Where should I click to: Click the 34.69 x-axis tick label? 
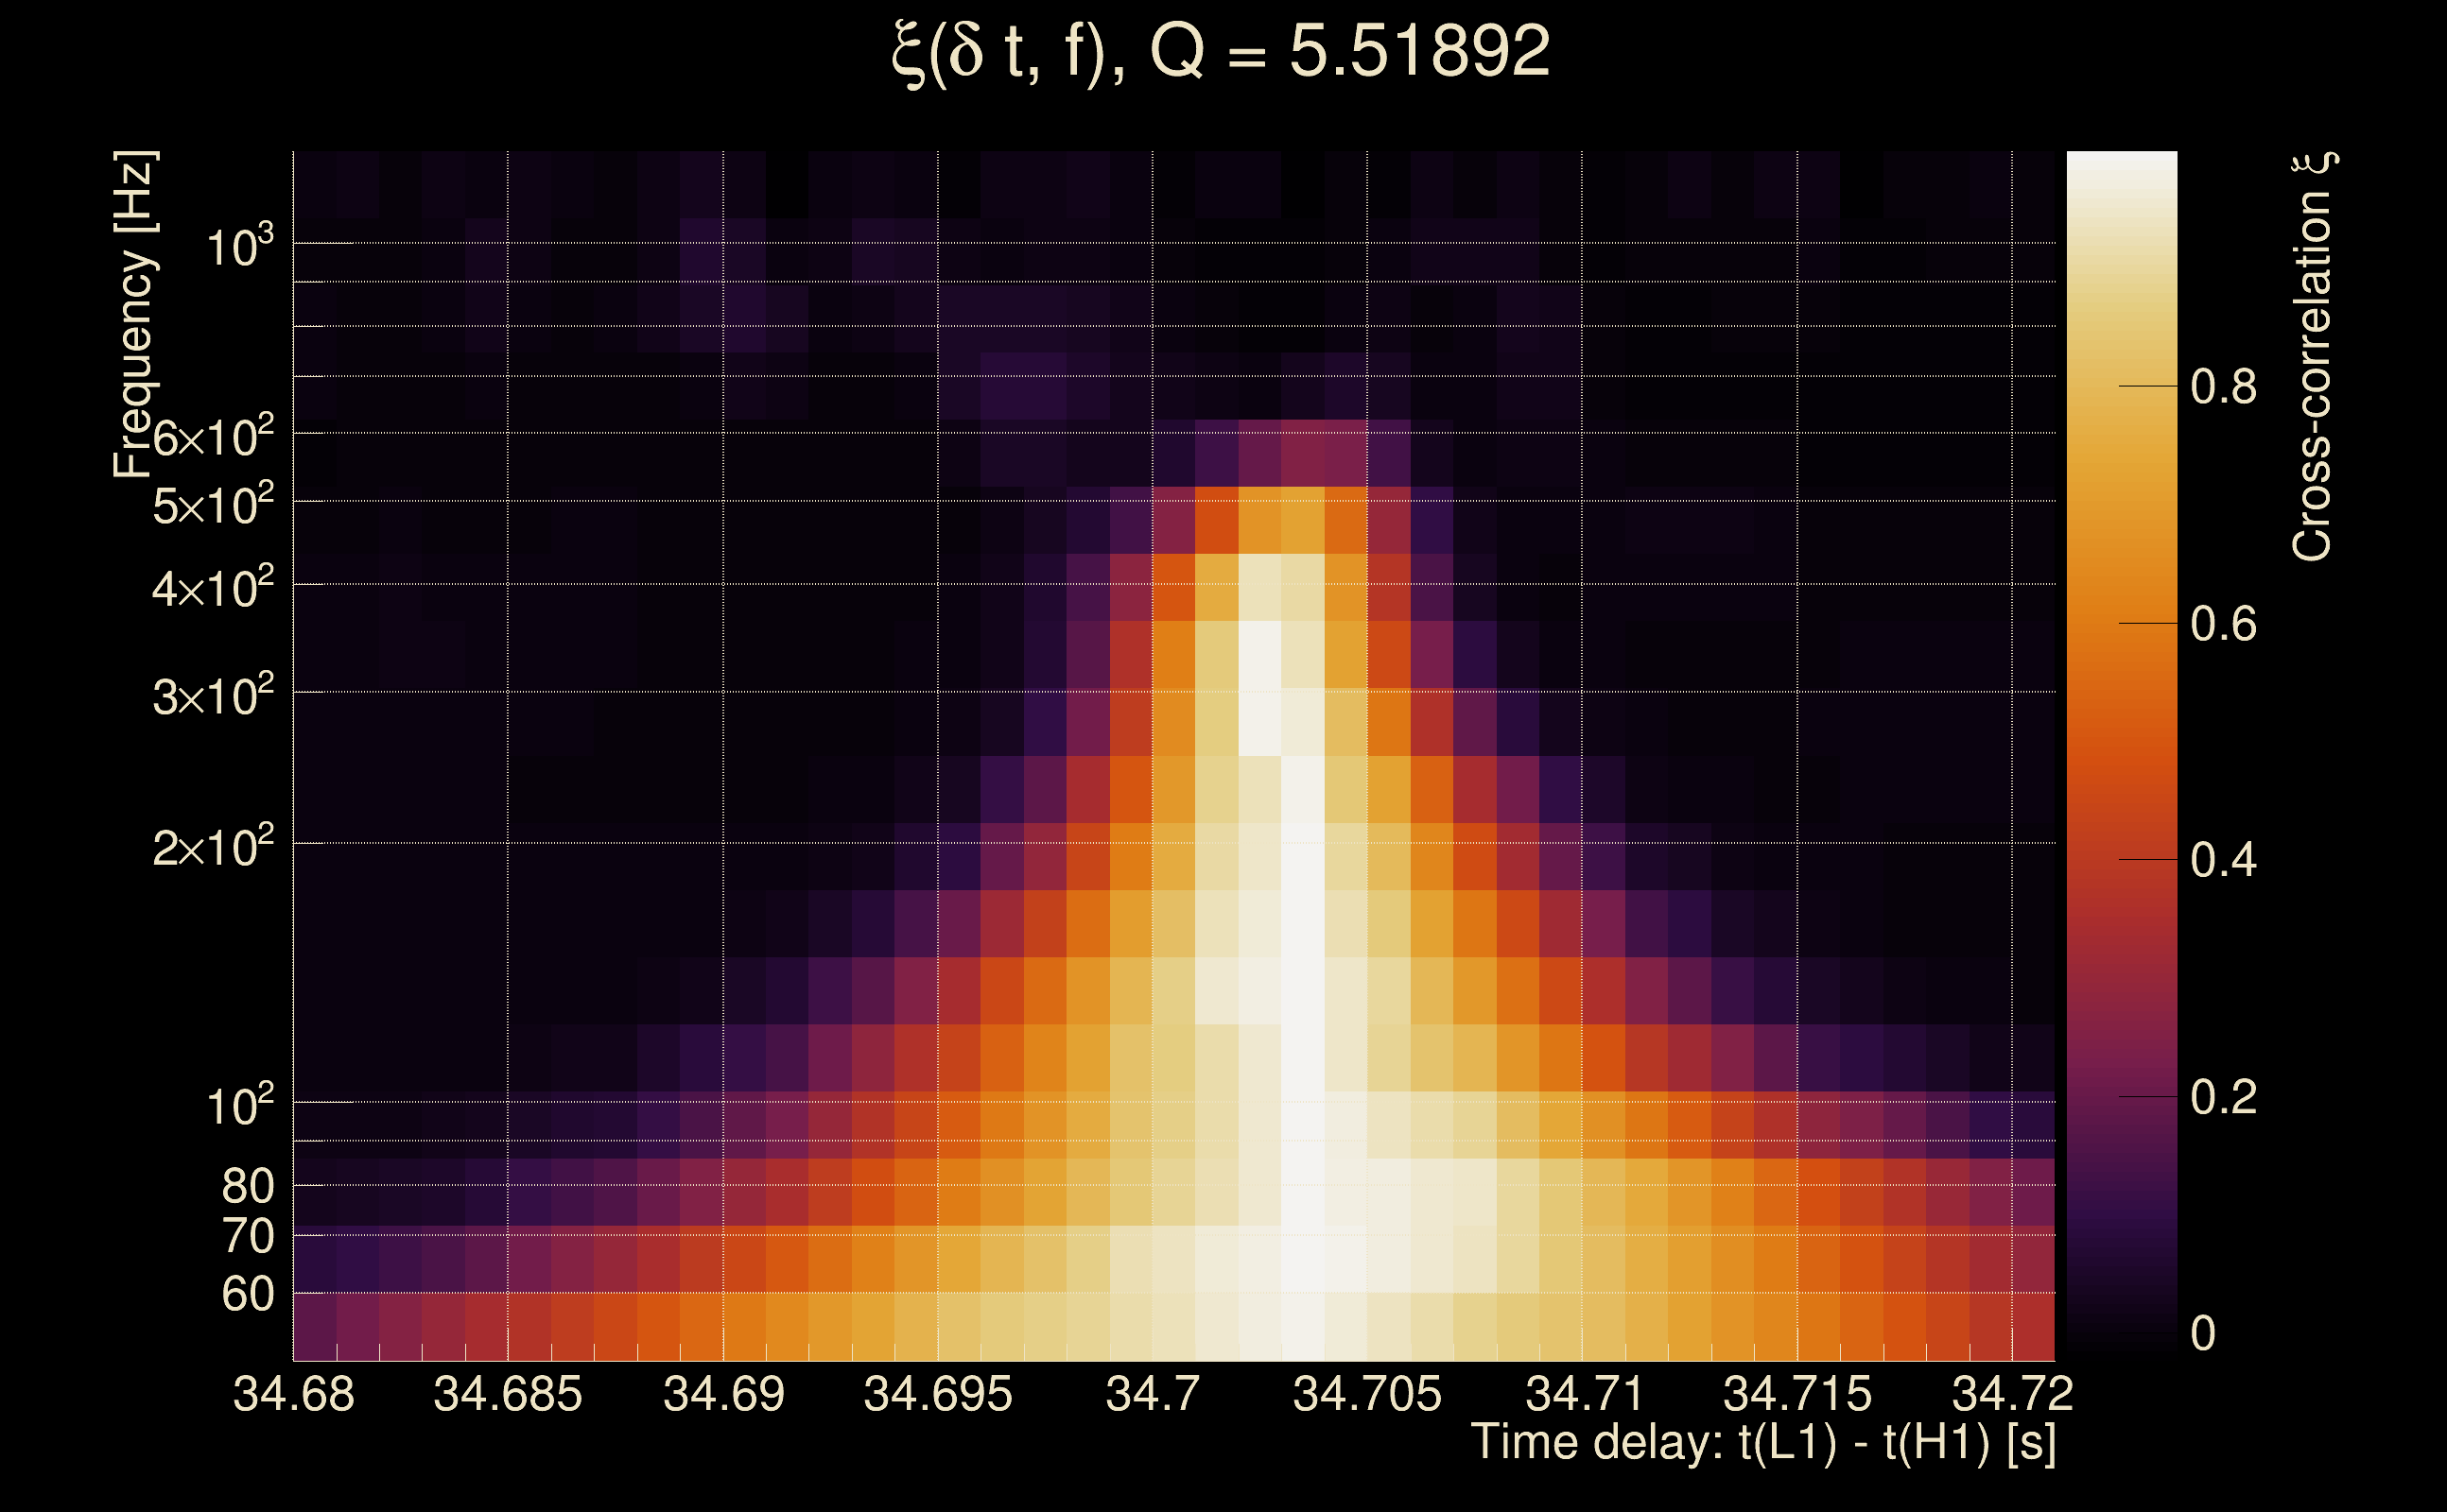pyautogui.click(x=723, y=1394)
